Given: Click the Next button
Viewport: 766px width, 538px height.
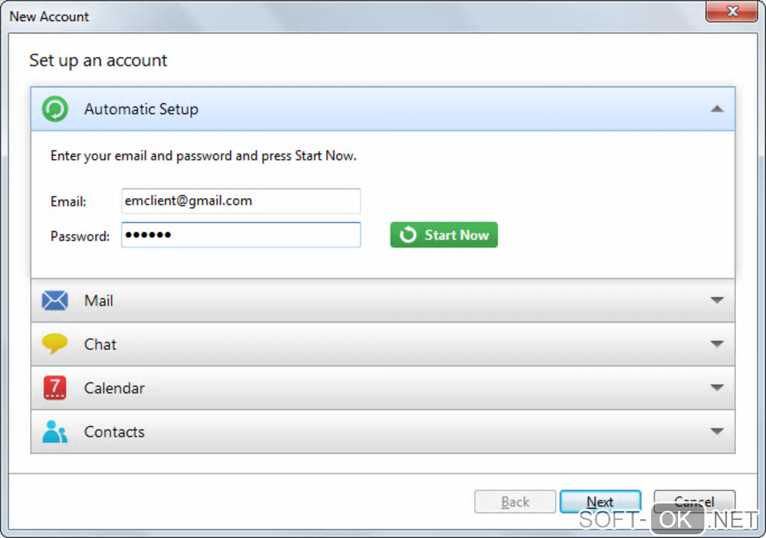Looking at the screenshot, I should tap(600, 502).
